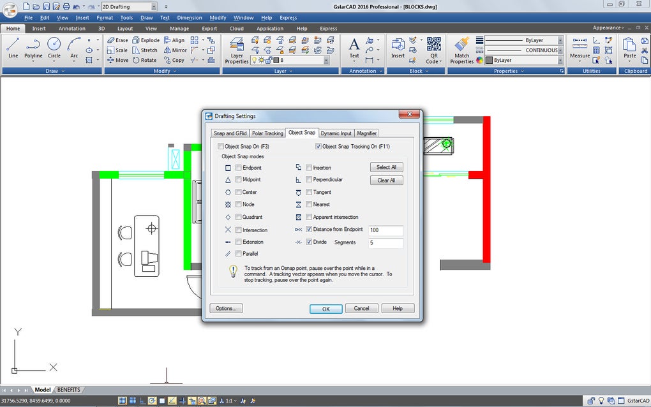This screenshot has width=651, height=407.
Task: Click the Select All button
Action: pyautogui.click(x=386, y=167)
